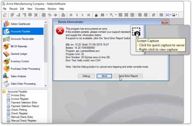Open Invoice Entry in the tree
193x126 pixels.
click(19, 96)
